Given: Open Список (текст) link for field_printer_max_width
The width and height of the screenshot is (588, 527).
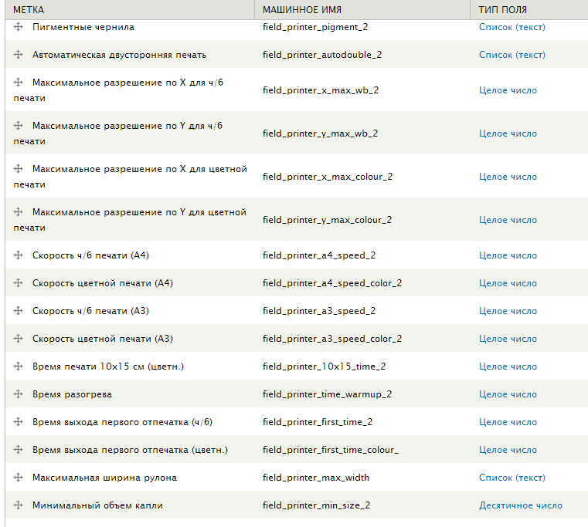Looking at the screenshot, I should (512, 478).
